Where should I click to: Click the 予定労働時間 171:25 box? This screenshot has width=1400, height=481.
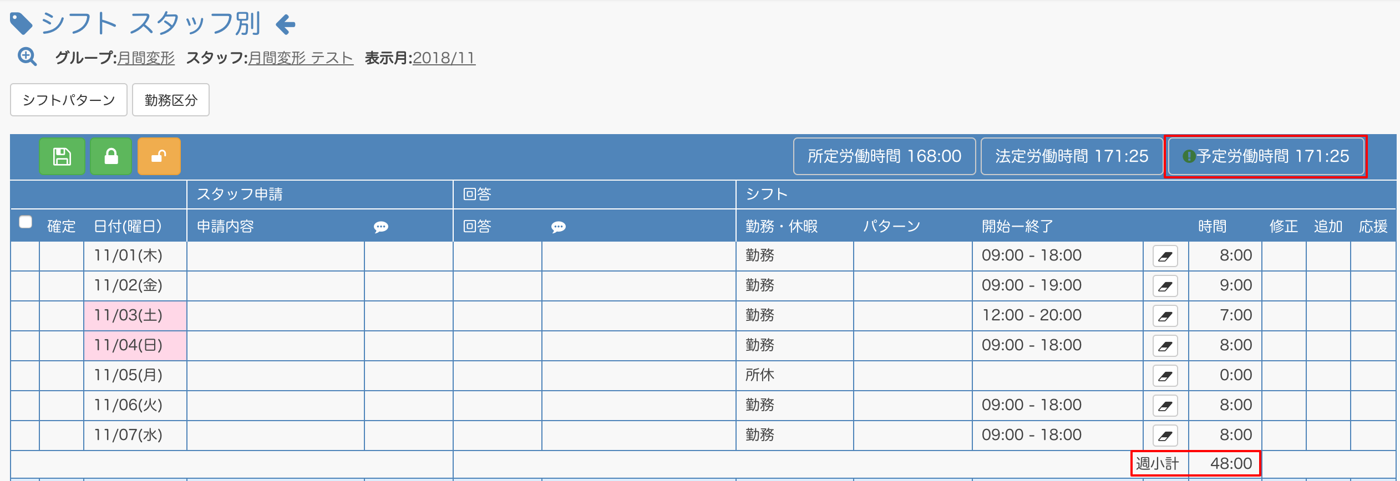(x=1266, y=156)
